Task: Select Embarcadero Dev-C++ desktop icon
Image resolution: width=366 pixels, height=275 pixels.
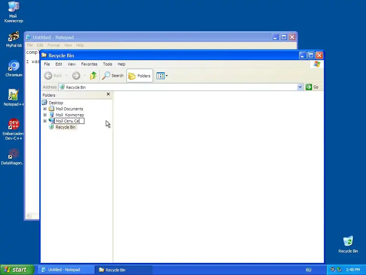Action: (x=14, y=129)
